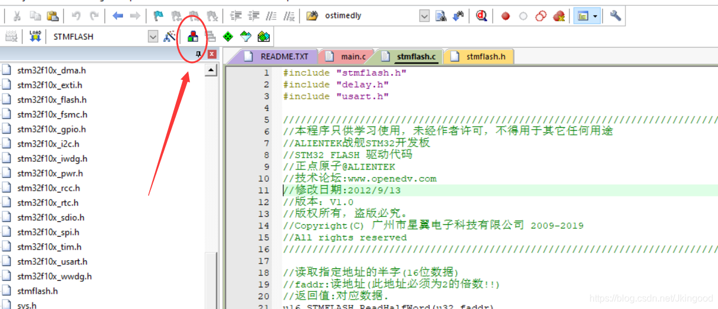The image size is (718, 309).
Task: Select stm32f10x_rtc.h file
Action: [48, 202]
